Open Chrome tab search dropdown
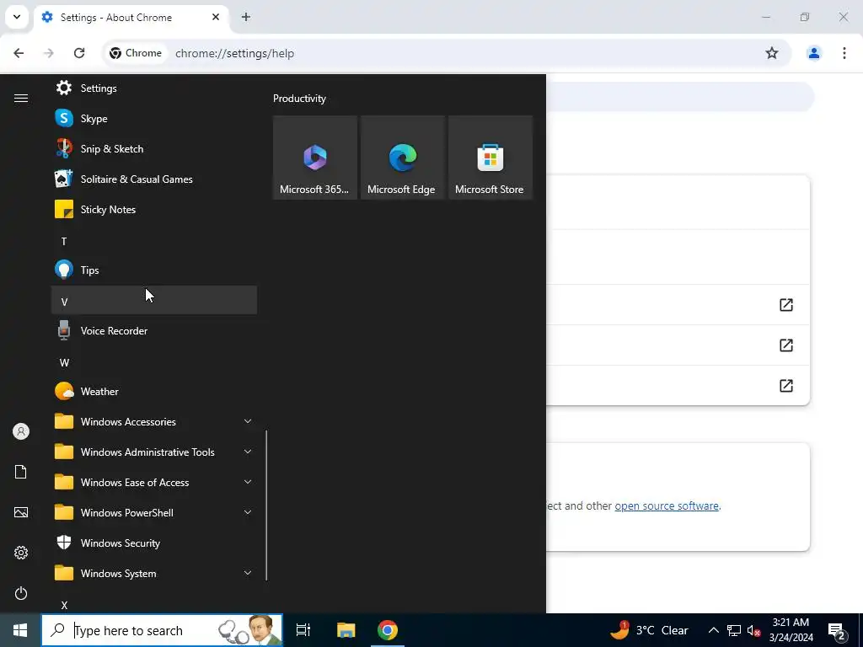This screenshot has width=863, height=647. pos(17,17)
